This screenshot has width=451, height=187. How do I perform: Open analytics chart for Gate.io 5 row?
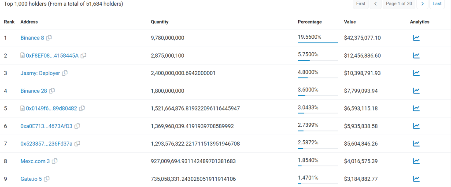pyautogui.click(x=416, y=179)
